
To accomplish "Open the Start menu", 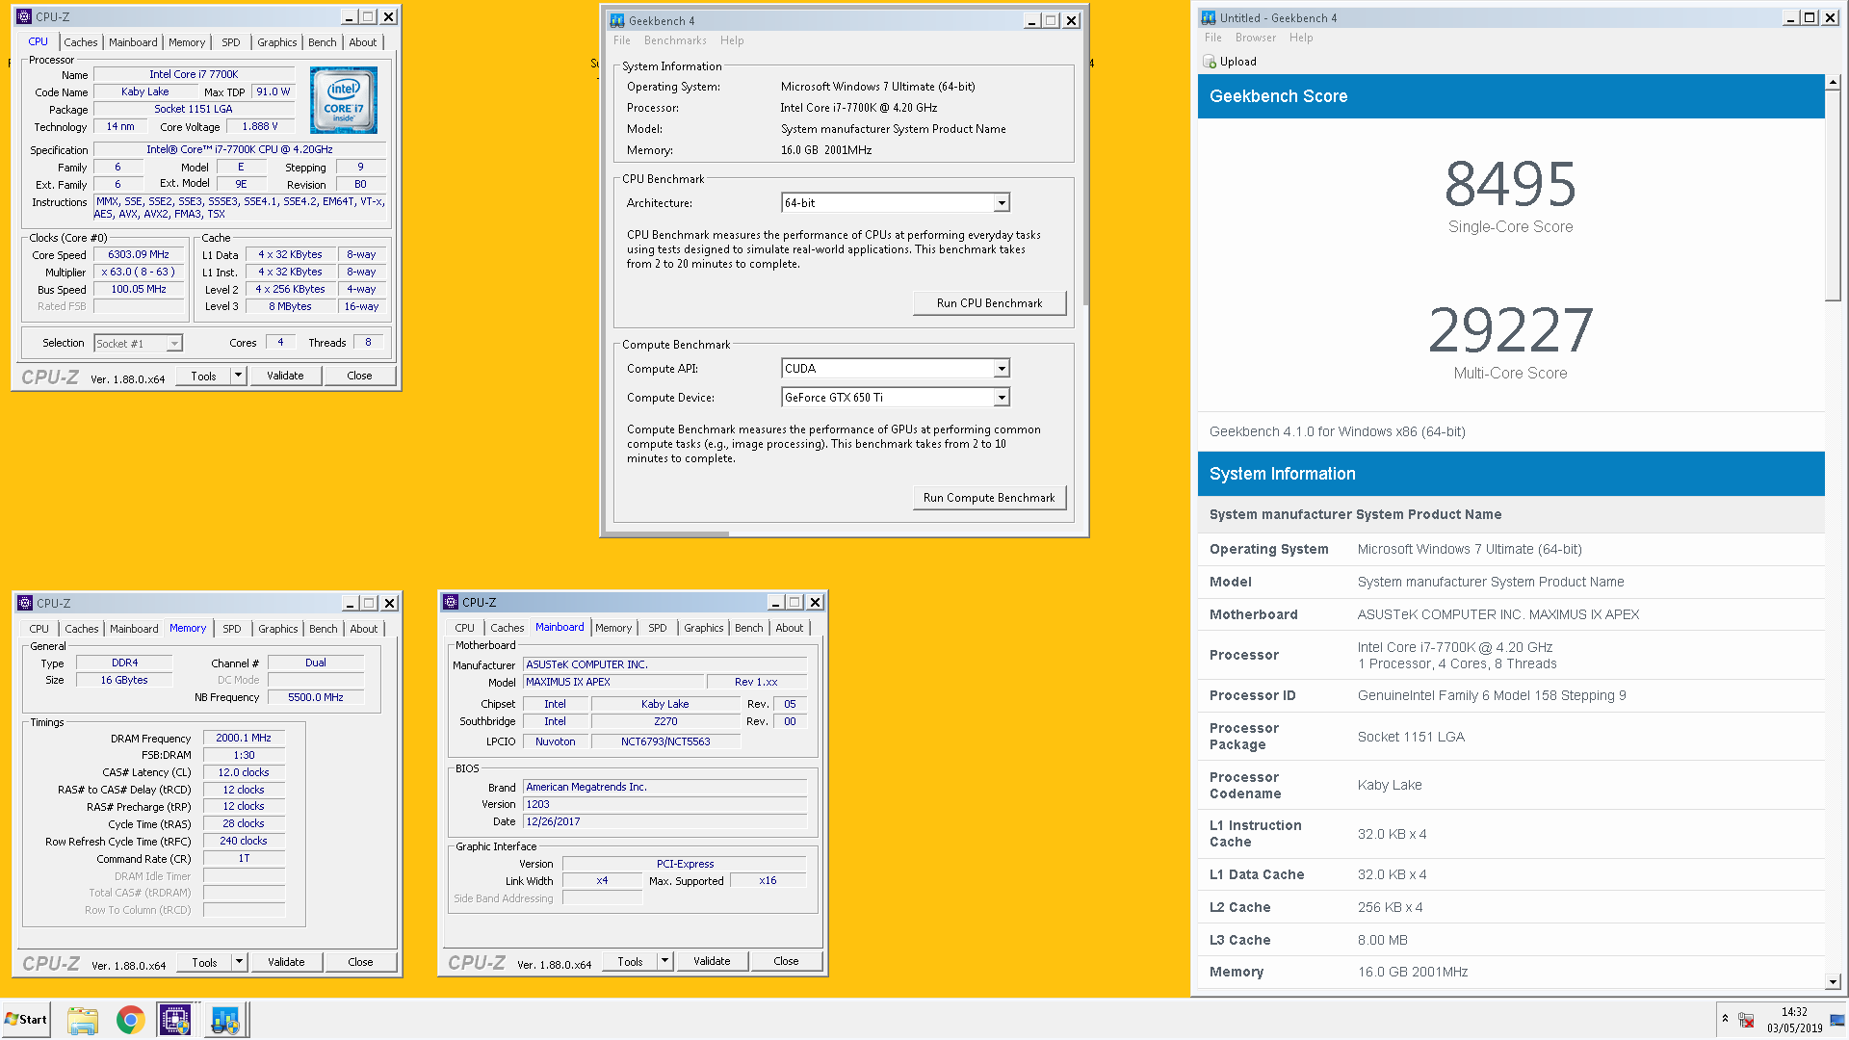I will (26, 1020).
